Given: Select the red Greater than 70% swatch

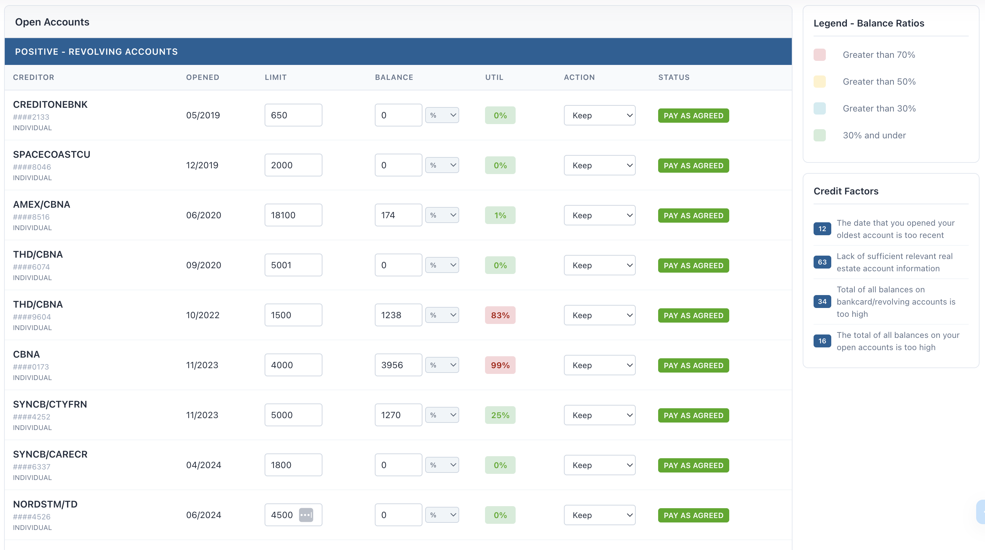Looking at the screenshot, I should click(x=819, y=55).
